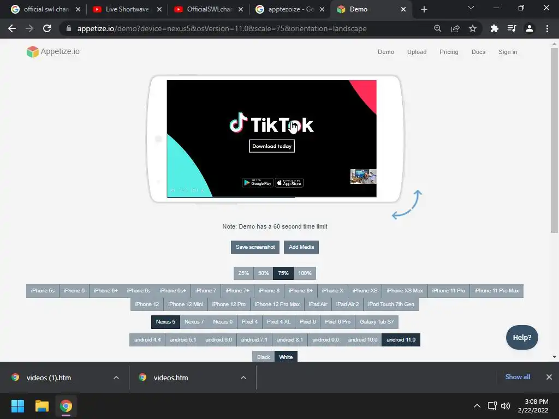The height and width of the screenshot is (419, 559).
Task: Click Show all downloads
Action: [518, 377]
